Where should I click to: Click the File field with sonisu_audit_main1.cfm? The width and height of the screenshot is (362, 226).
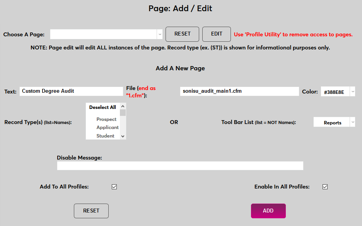click(x=239, y=91)
